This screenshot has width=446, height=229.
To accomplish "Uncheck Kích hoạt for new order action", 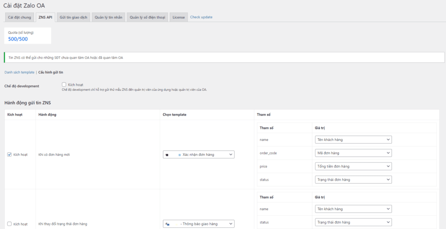I will pos(10,154).
